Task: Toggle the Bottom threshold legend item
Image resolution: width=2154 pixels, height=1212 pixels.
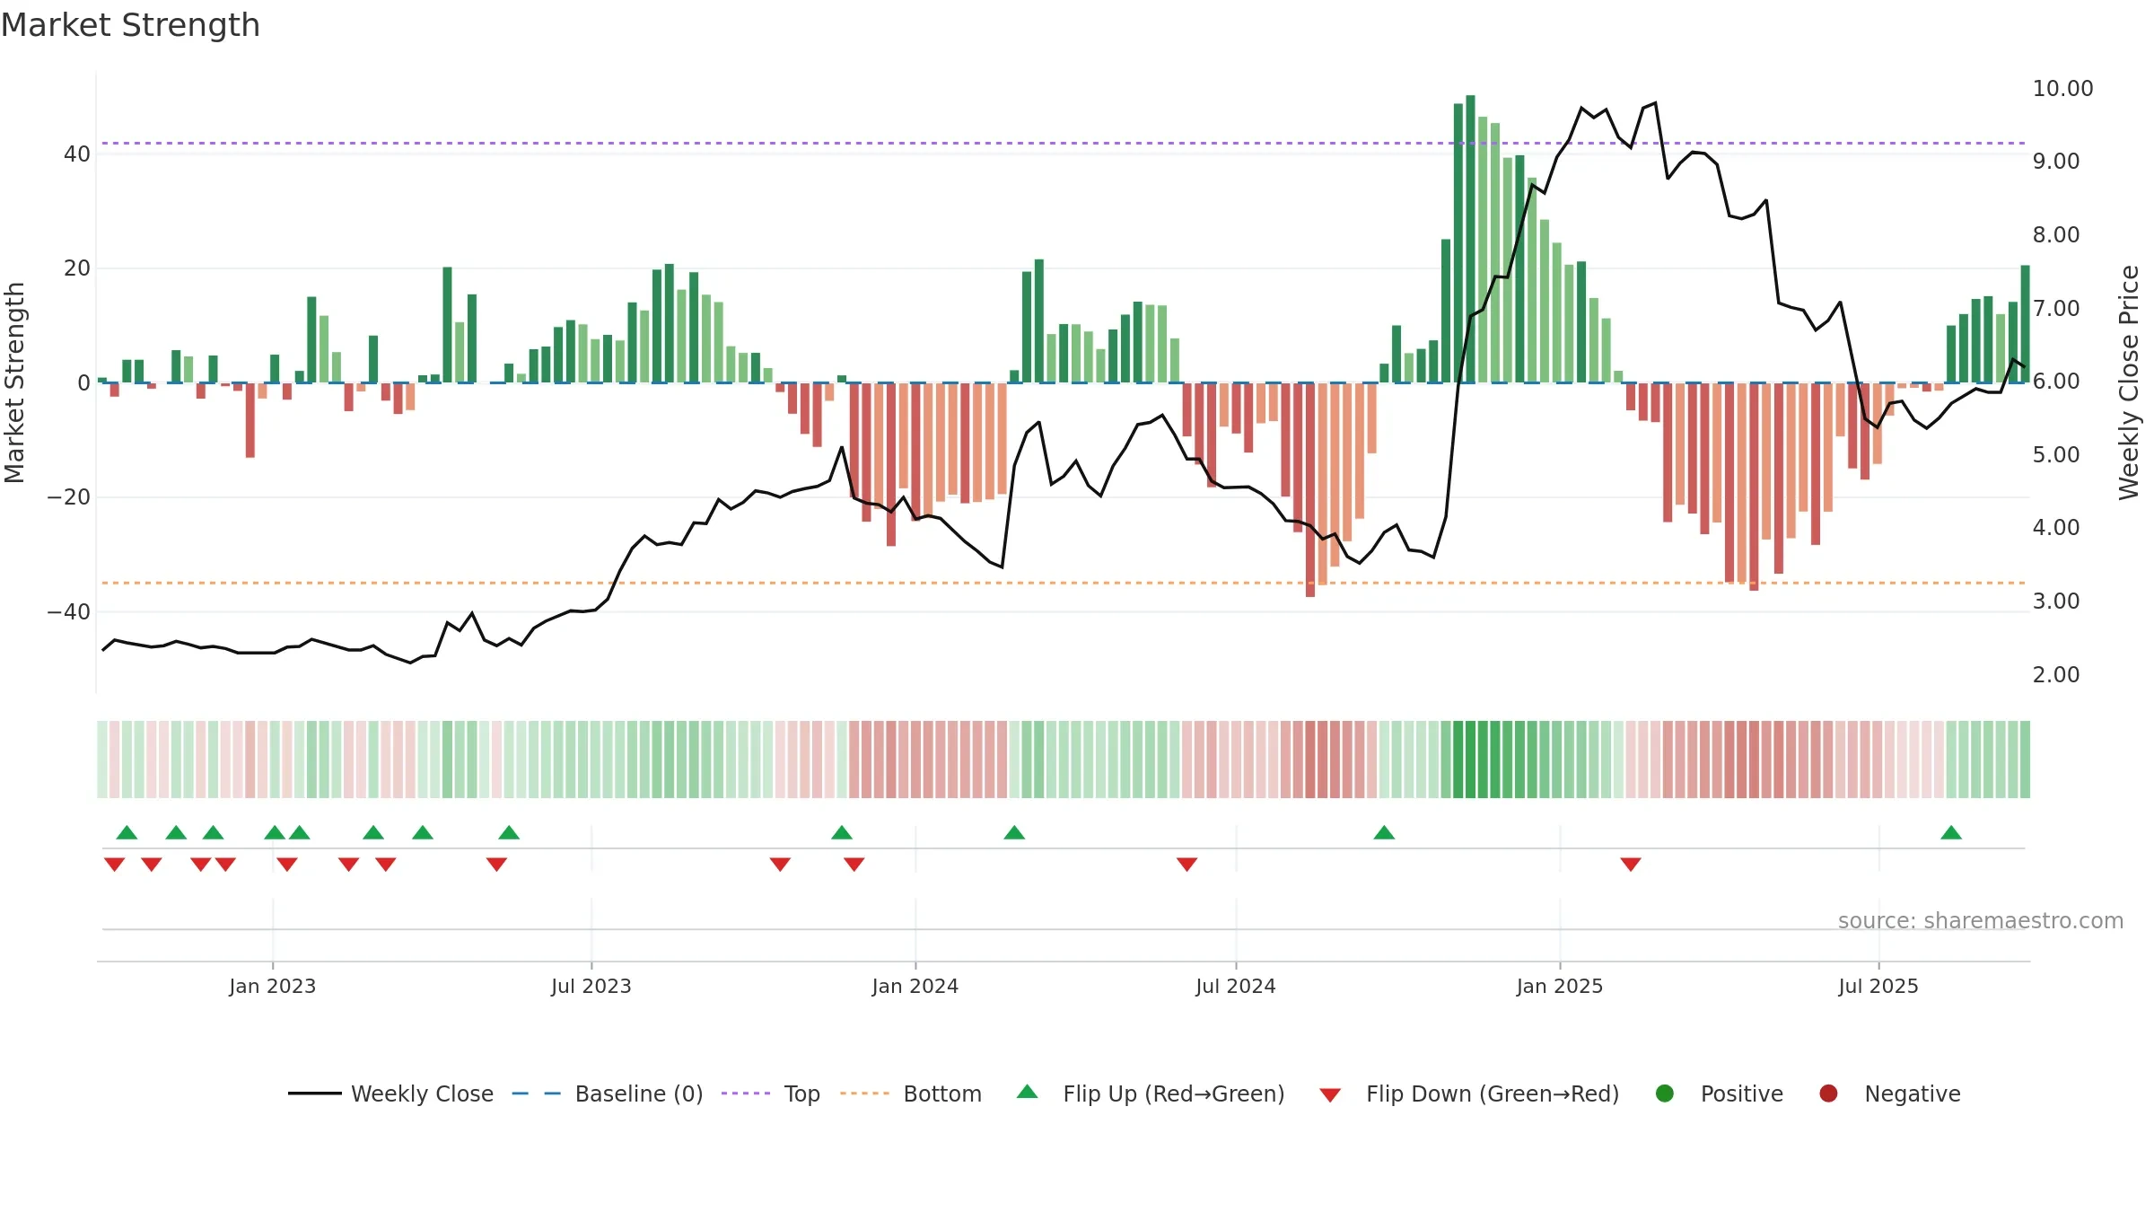Action: pyautogui.click(x=911, y=1093)
